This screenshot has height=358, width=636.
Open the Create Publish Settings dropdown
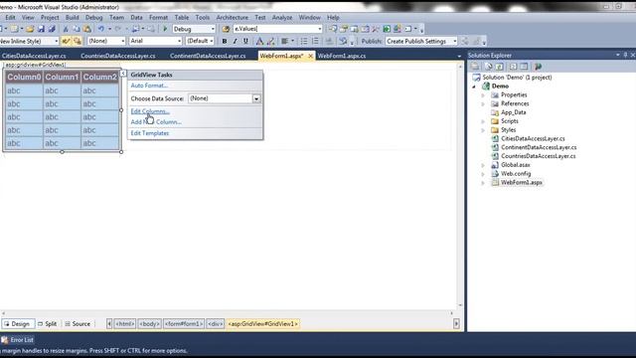[x=455, y=41]
